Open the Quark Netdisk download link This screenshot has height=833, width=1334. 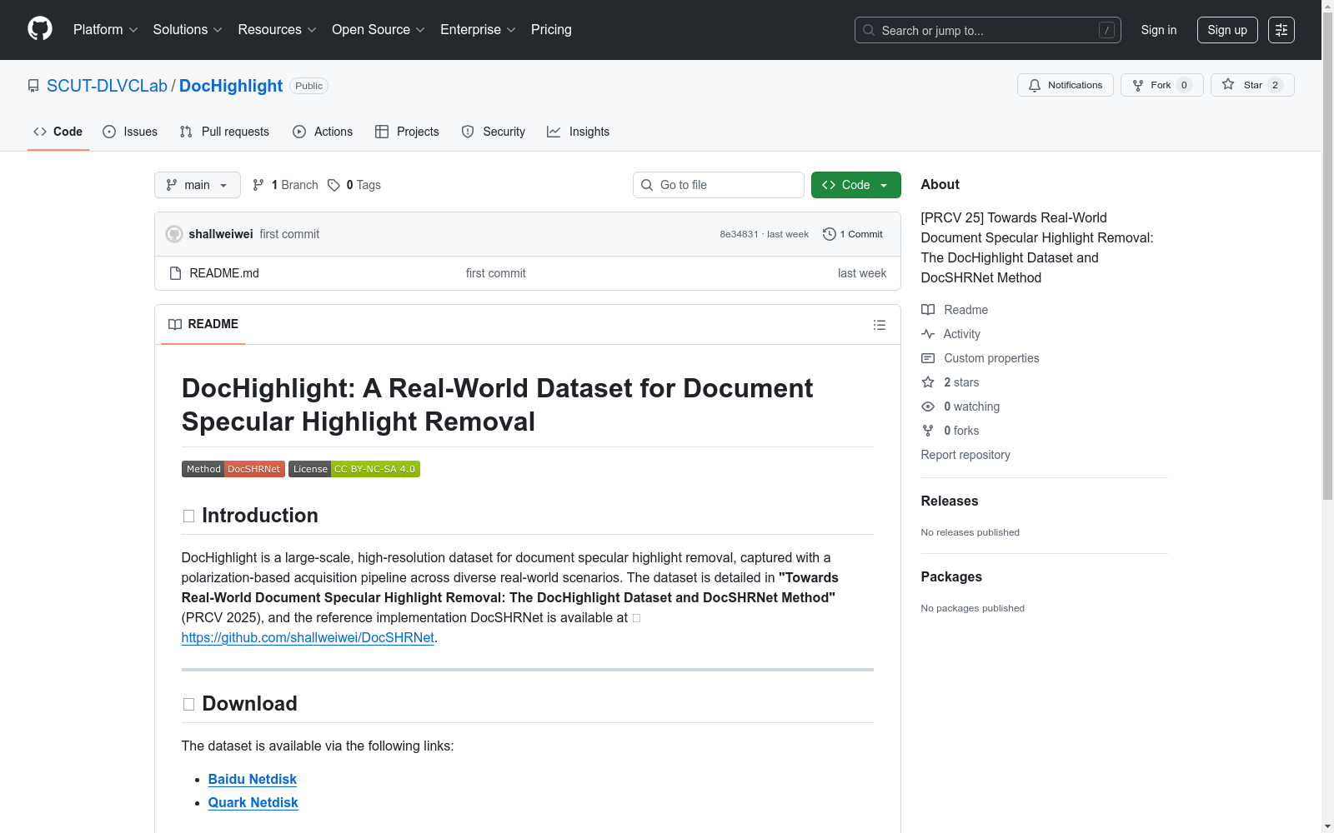tap(253, 802)
